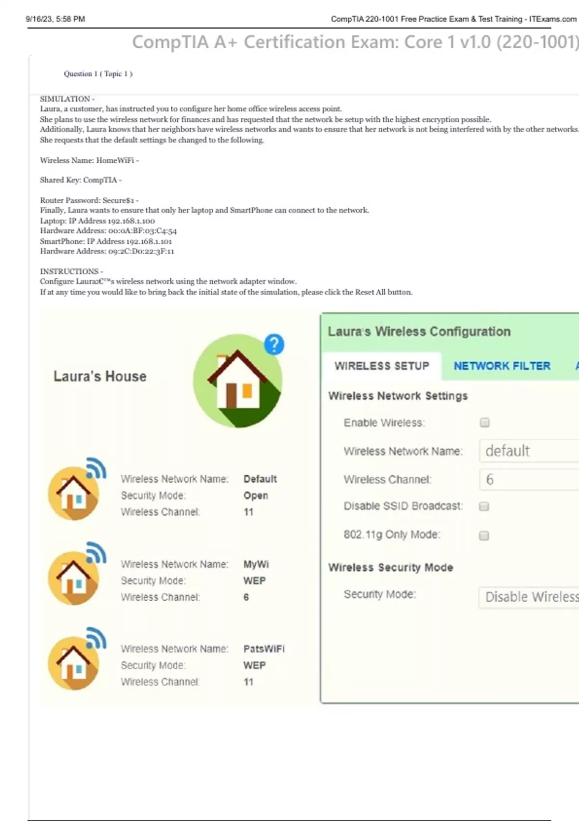Click the Question 1 (Topic 1) link

(x=98, y=74)
